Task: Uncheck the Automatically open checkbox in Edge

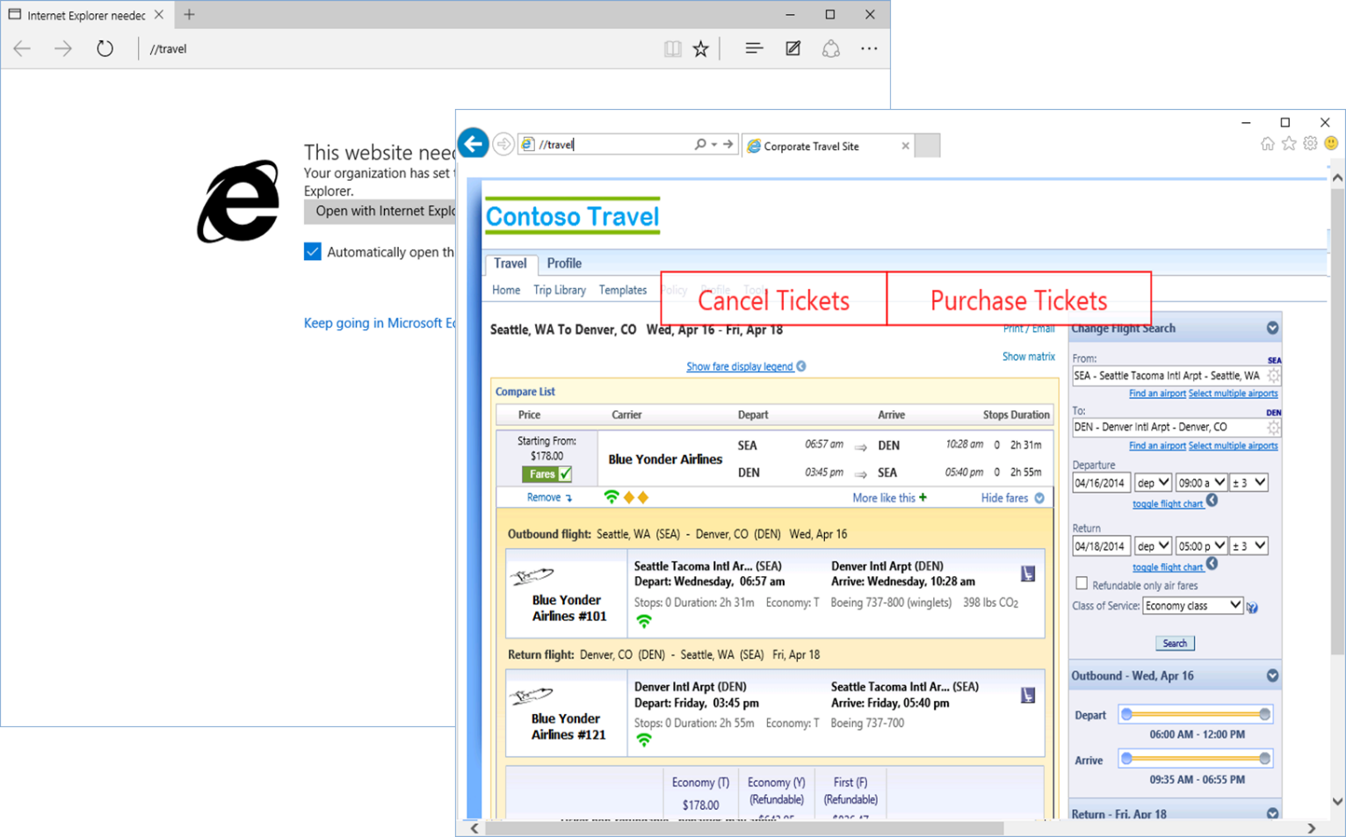Action: click(313, 251)
